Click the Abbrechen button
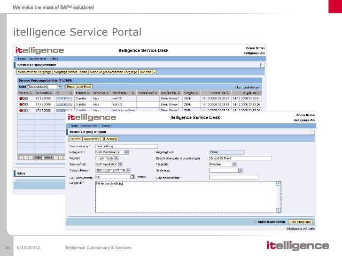 pyautogui.click(x=91, y=139)
